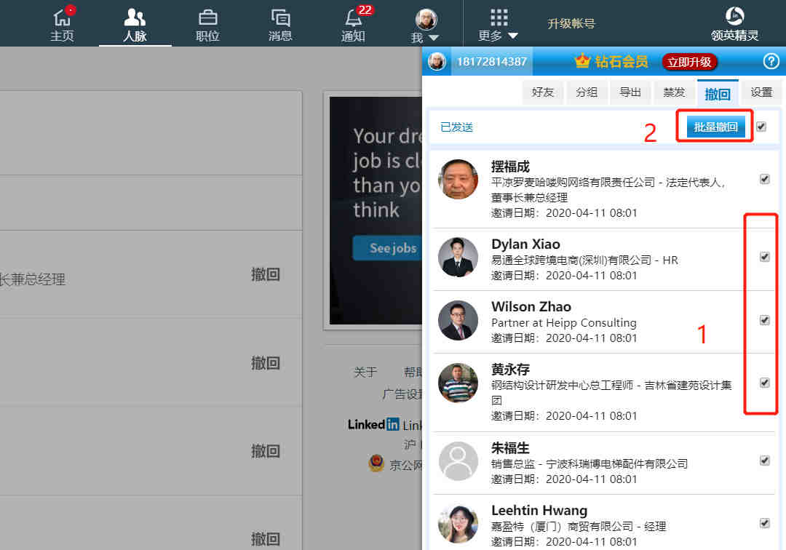
Task: Click the police badge icon by 京公网
Action: coord(376,463)
